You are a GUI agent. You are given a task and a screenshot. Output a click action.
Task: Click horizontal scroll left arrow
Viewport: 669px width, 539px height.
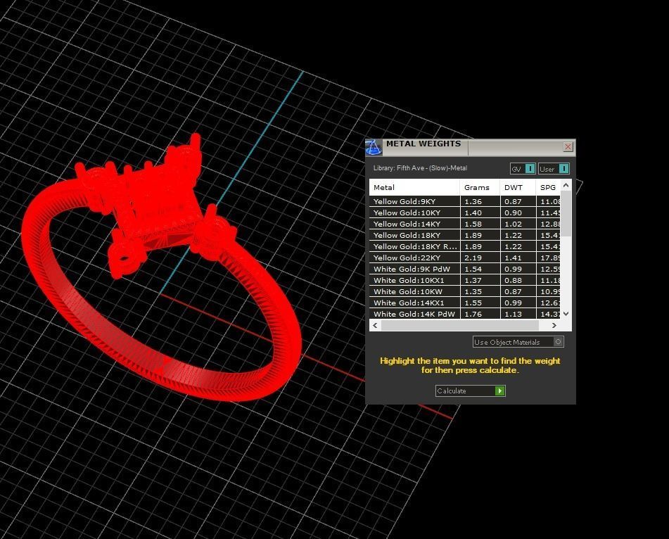click(375, 325)
